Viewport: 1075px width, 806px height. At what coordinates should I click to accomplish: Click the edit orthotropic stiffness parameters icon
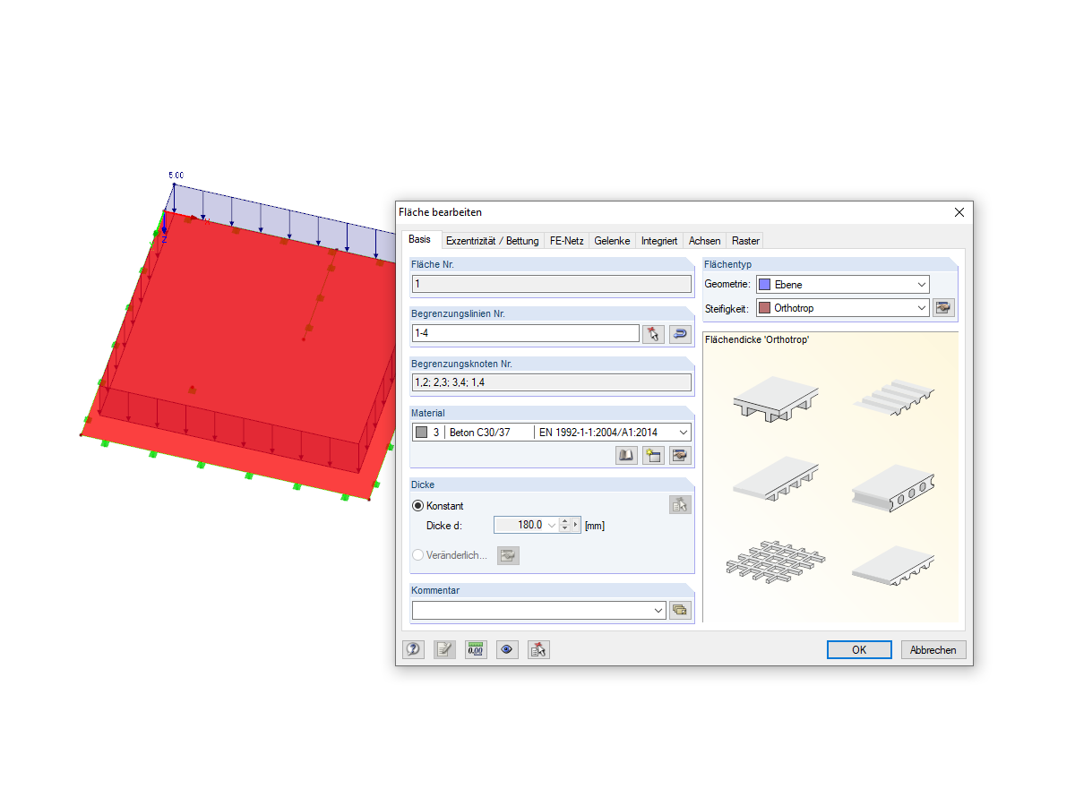coord(943,307)
